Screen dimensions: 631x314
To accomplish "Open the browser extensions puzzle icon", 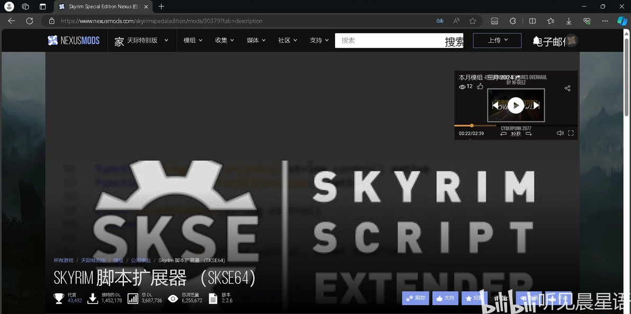I will coord(512,21).
